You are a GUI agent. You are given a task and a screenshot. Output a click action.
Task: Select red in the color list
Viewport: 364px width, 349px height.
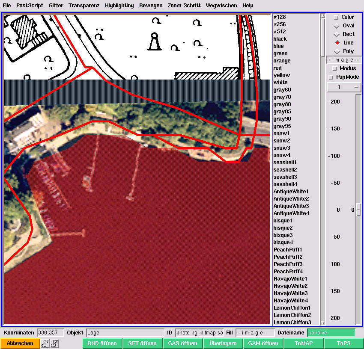click(277, 68)
